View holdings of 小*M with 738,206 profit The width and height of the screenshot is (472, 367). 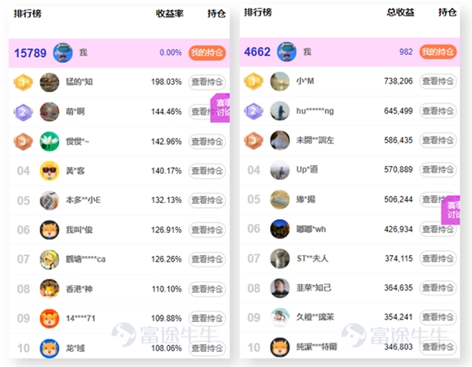tap(437, 81)
